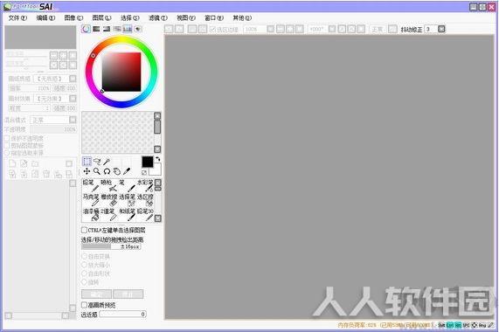499x332 pixels.
Task: Toggle the second checkbox under opacity
Action: [x=7, y=146]
